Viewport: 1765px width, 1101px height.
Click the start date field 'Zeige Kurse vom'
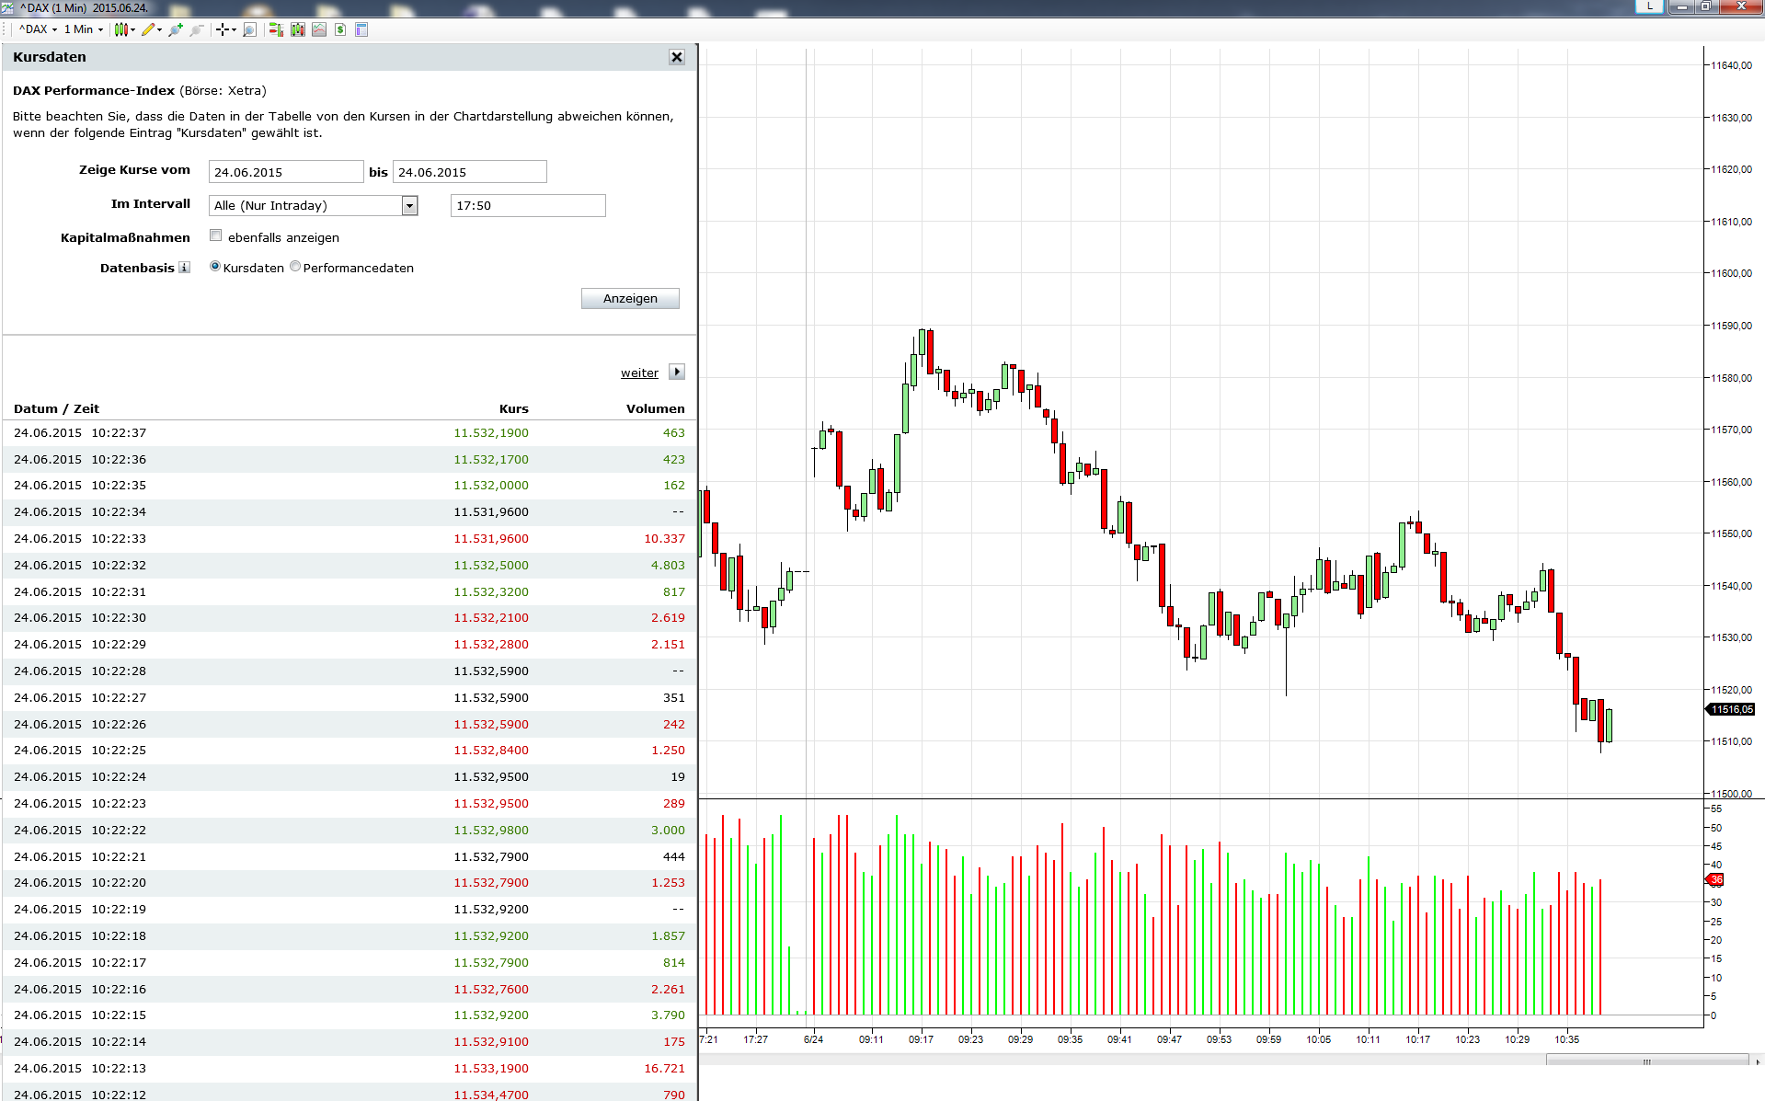pyautogui.click(x=286, y=172)
